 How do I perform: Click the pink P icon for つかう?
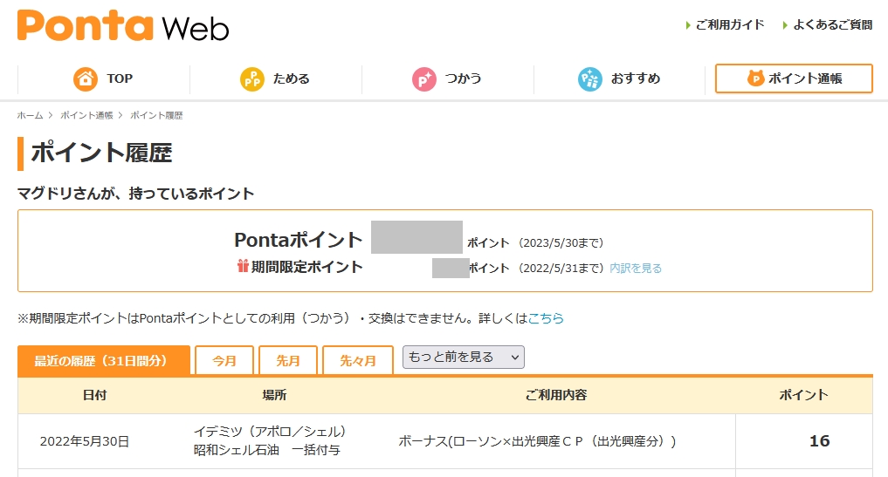pos(424,78)
